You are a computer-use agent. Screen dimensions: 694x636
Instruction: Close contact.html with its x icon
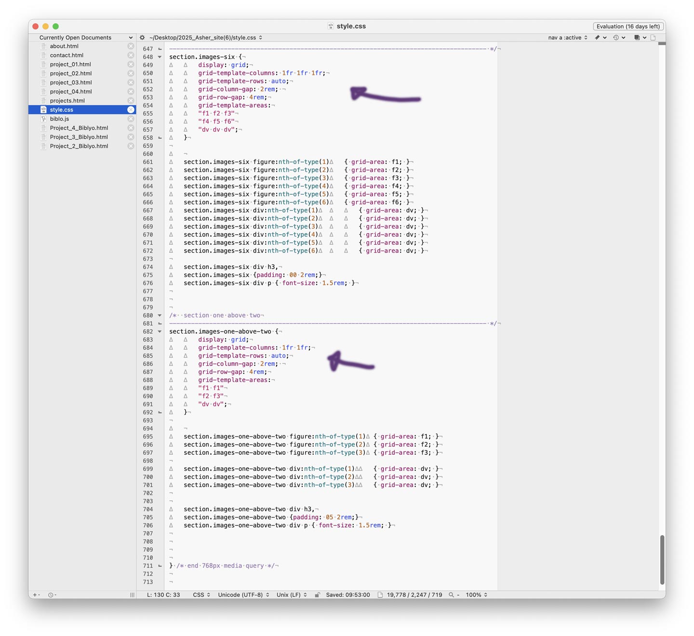131,55
